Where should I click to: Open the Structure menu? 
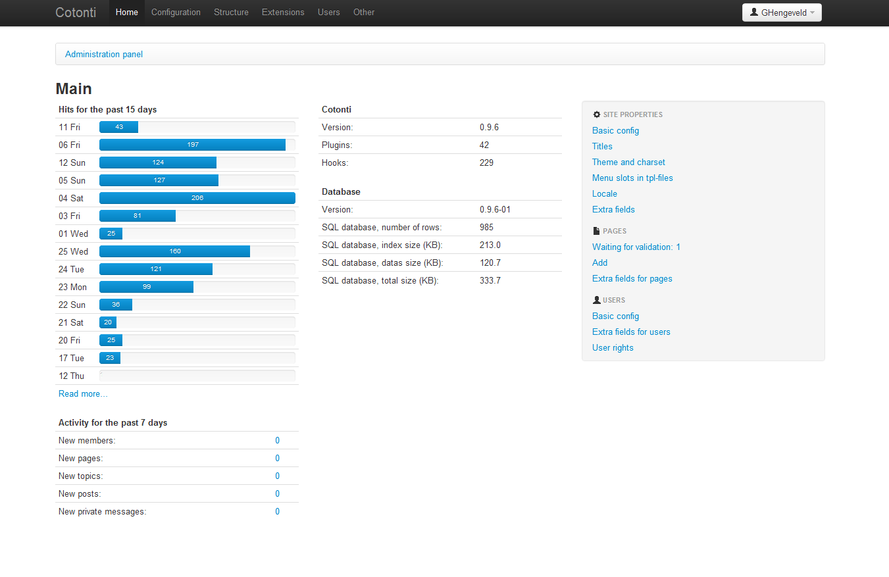pos(231,13)
